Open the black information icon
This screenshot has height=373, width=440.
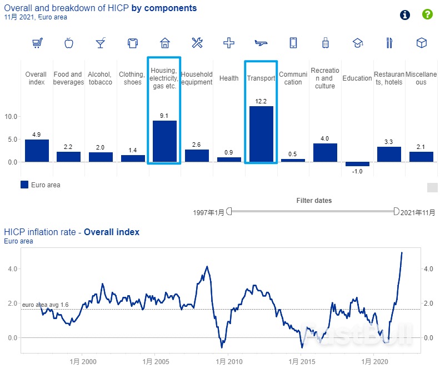pyautogui.click(x=405, y=14)
